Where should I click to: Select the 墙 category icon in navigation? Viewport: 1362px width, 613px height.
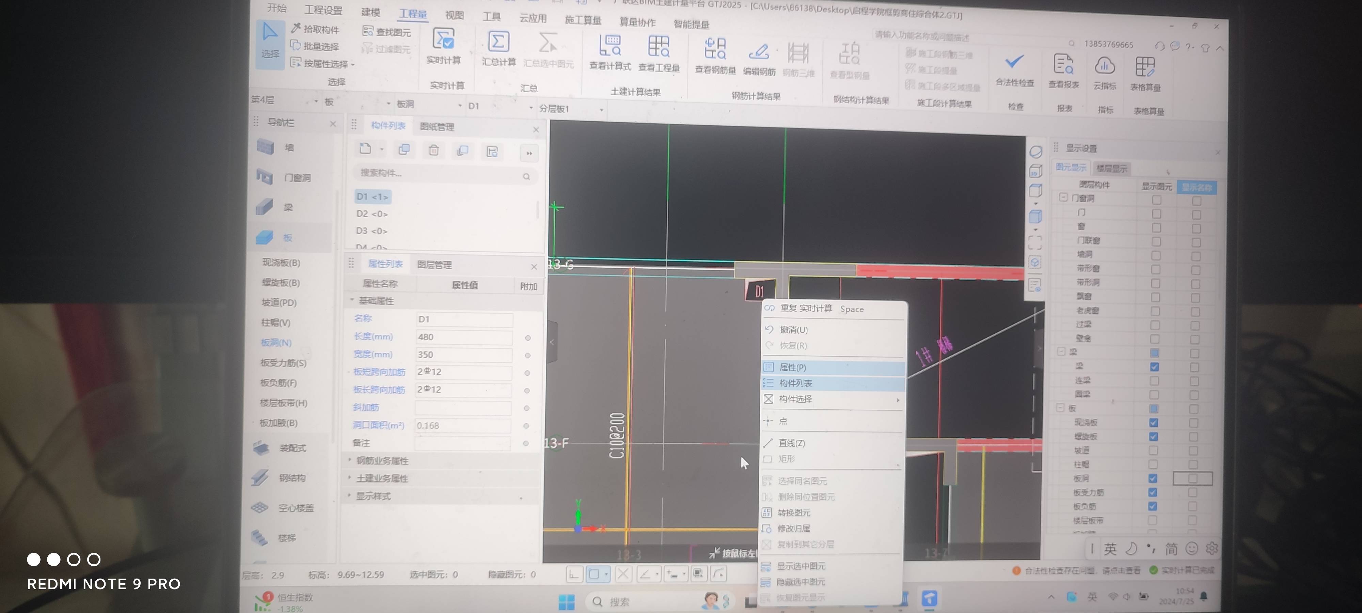click(266, 146)
